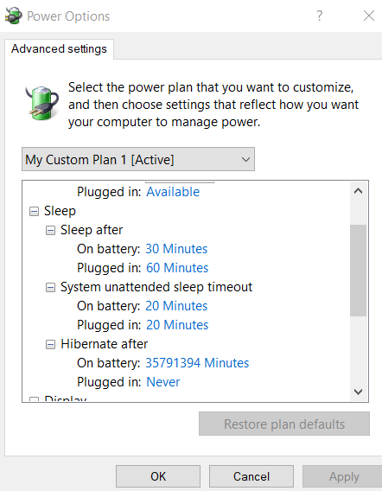Viewport: 382px width, 491px height.
Task: Click the help question mark icon
Action: pyautogui.click(x=319, y=16)
